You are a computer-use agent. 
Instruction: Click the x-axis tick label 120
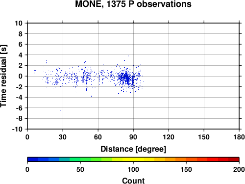169,137
